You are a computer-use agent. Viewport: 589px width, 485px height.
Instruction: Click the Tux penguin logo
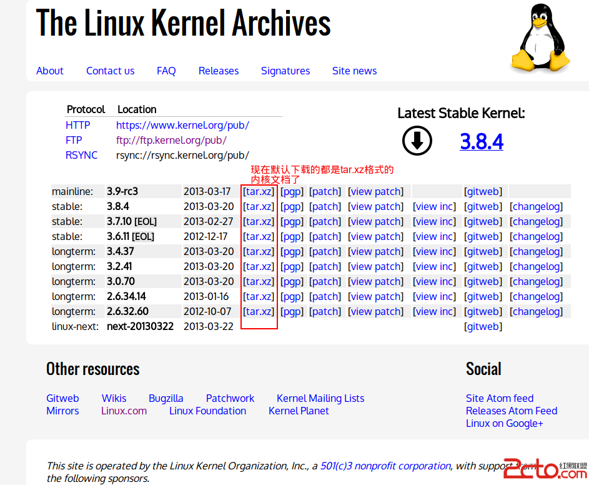click(x=541, y=37)
